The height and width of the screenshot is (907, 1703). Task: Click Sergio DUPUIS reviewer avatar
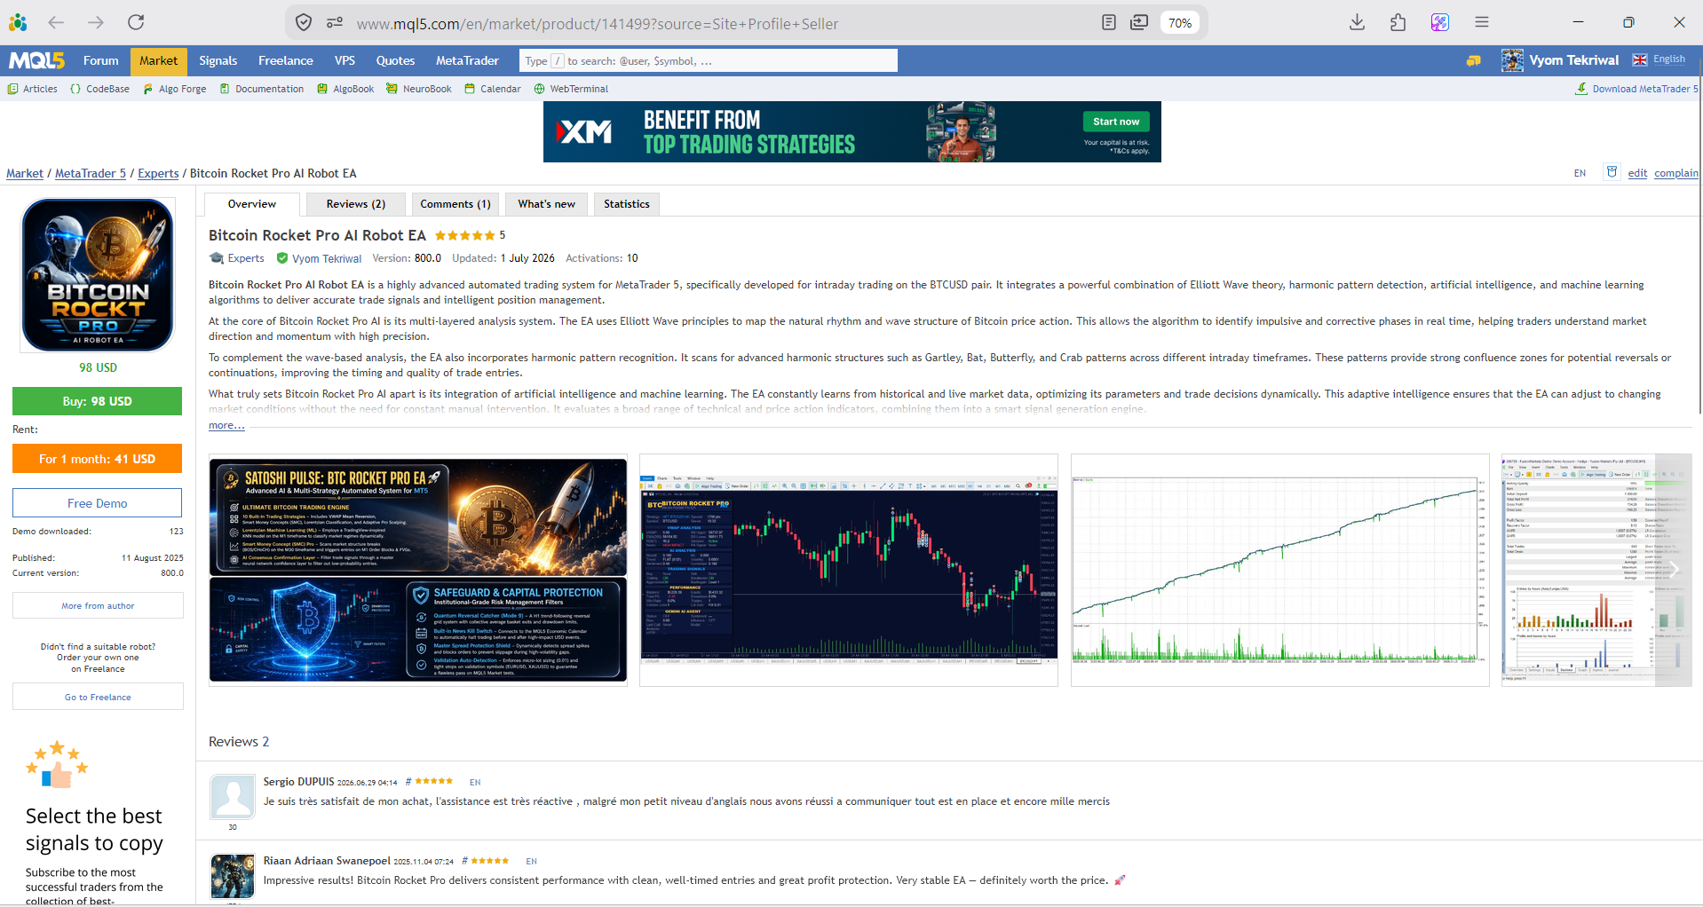[x=233, y=796]
